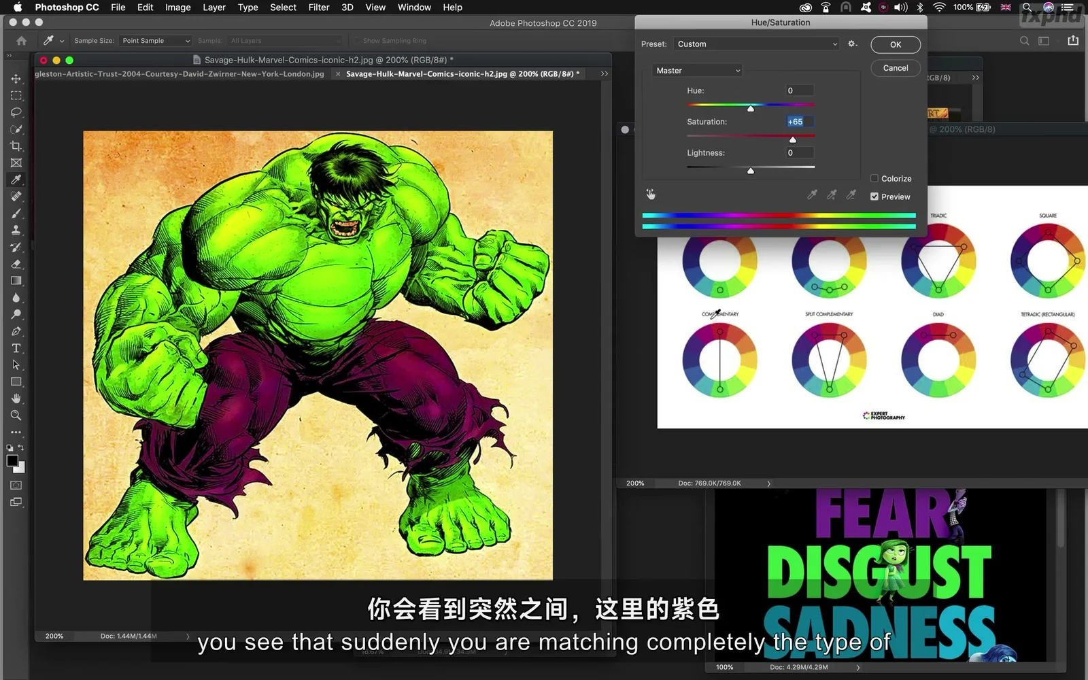Open the Window menu

(414, 7)
